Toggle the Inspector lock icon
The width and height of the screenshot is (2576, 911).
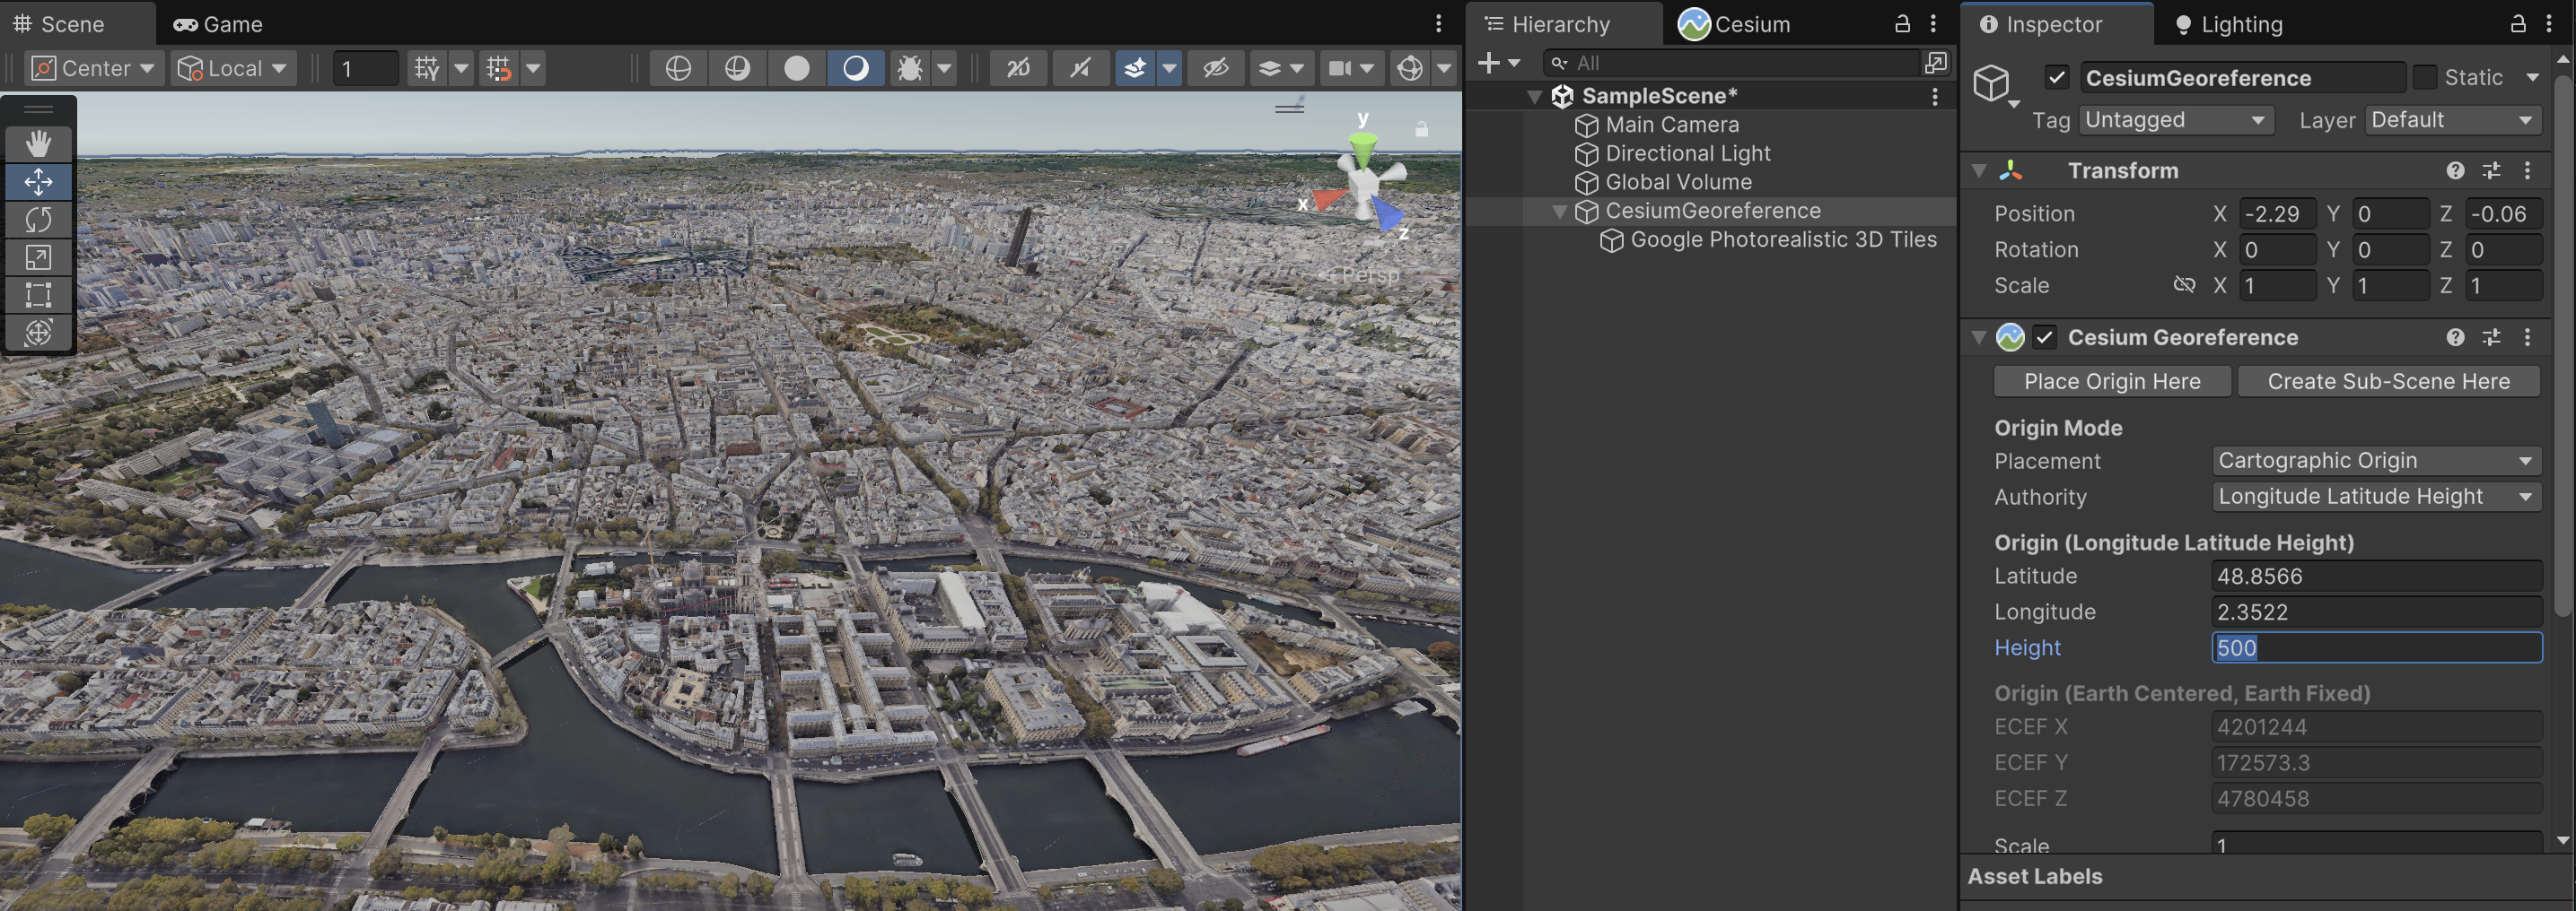pyautogui.click(x=2518, y=24)
